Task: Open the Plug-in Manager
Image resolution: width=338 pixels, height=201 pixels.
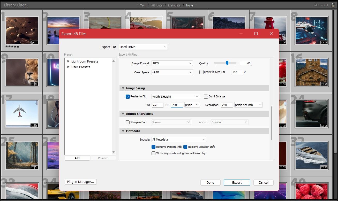Action: coord(80,182)
